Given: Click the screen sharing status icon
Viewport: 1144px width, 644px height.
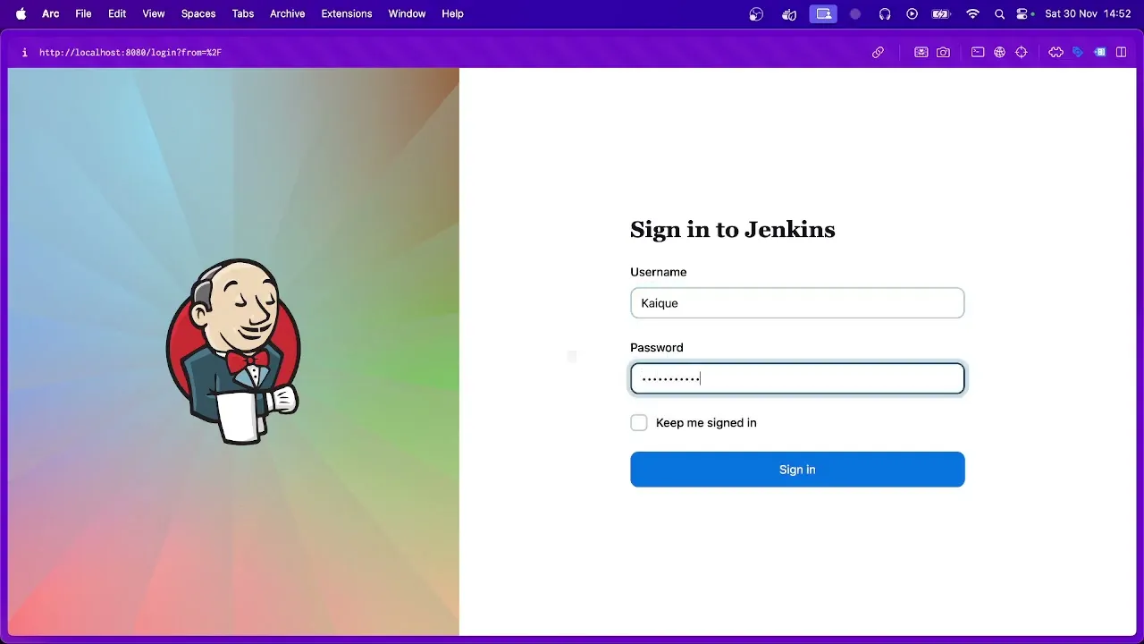Looking at the screenshot, I should click(x=823, y=14).
